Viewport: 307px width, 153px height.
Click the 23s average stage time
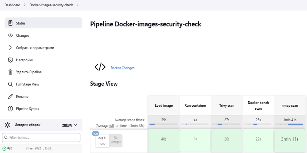click(258, 120)
